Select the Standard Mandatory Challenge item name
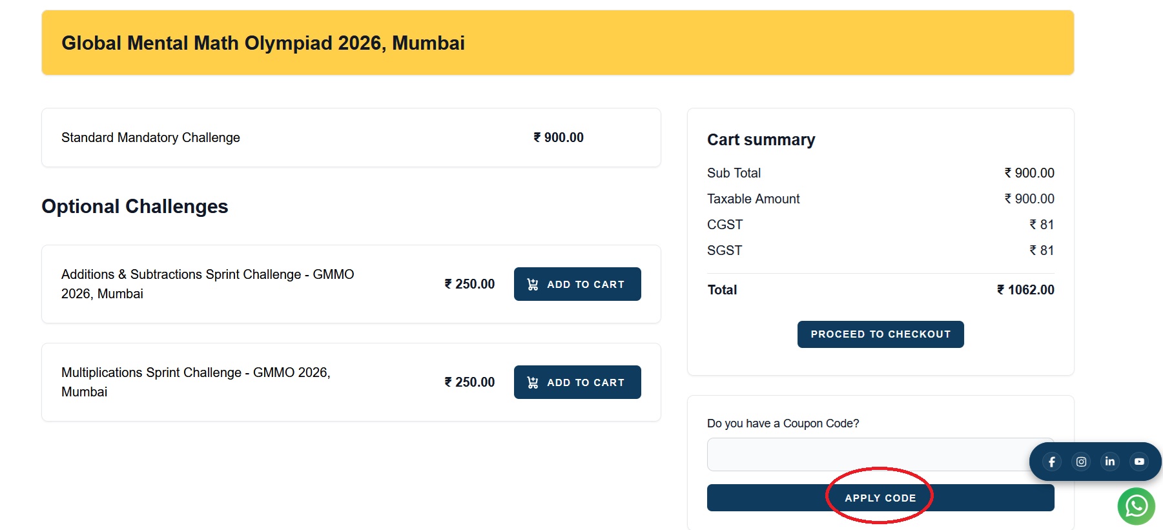The height and width of the screenshot is (530, 1163). pyautogui.click(x=150, y=138)
